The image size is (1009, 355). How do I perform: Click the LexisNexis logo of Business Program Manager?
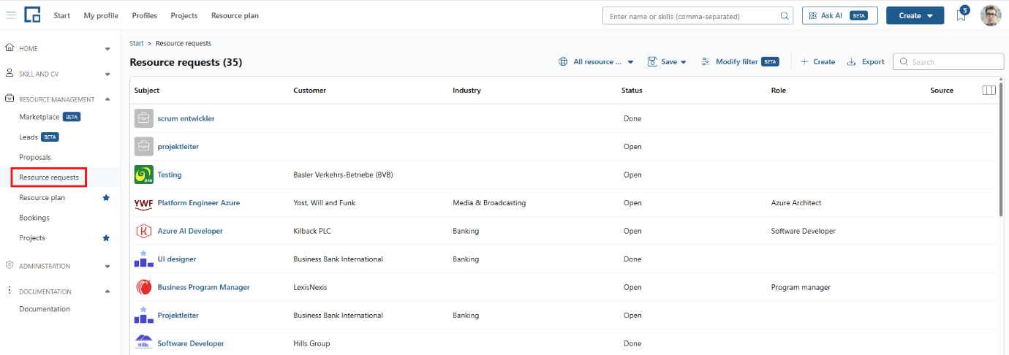coord(143,287)
